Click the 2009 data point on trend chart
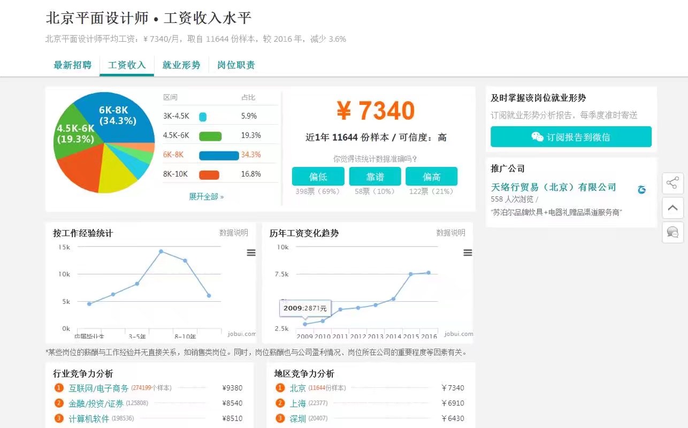Image resolution: width=688 pixels, height=428 pixels. [x=305, y=324]
